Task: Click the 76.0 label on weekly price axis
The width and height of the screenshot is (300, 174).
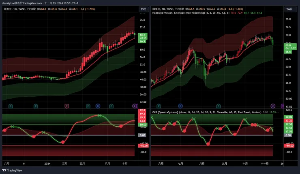Action: tap(142, 20)
